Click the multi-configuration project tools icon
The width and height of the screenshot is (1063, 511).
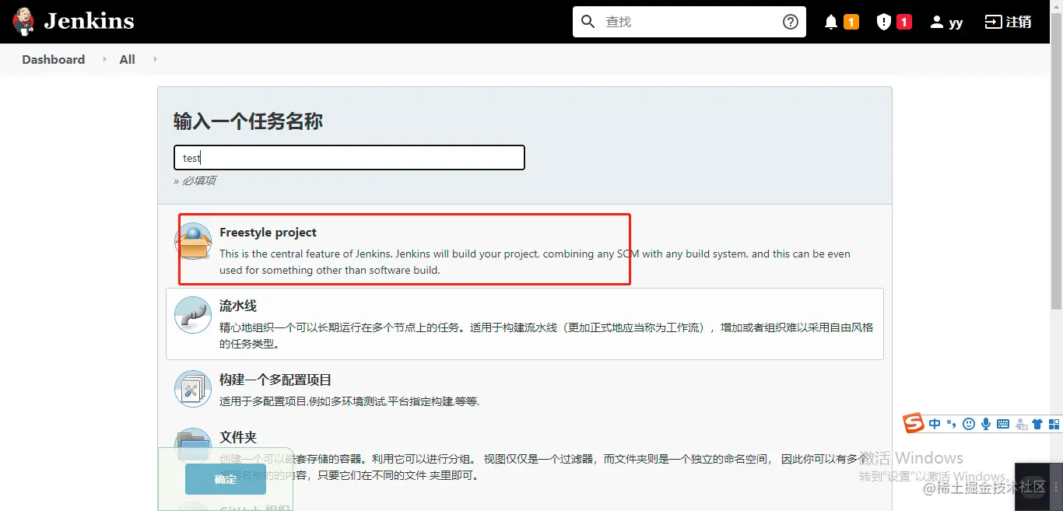click(x=193, y=389)
